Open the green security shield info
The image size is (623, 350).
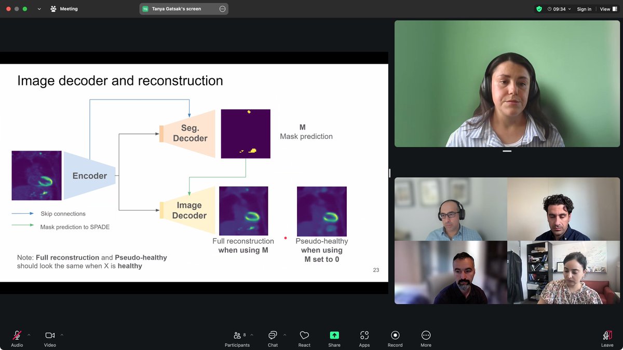pyautogui.click(x=539, y=9)
